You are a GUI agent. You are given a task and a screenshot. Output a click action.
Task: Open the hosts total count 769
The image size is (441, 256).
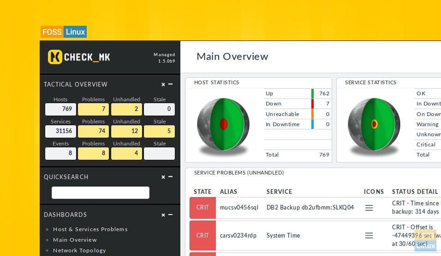click(x=60, y=109)
